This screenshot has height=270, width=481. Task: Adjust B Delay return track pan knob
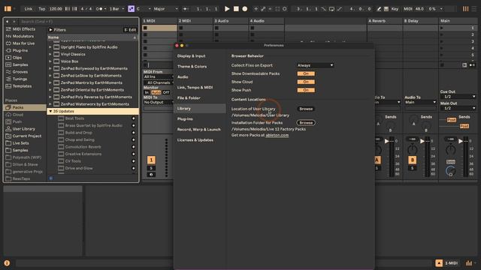coord(413,150)
